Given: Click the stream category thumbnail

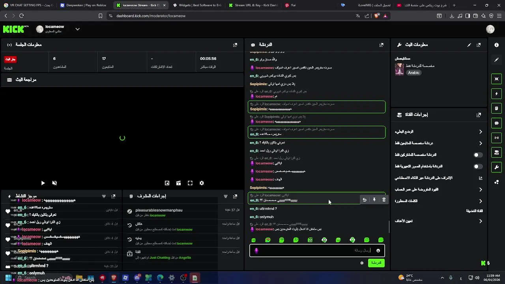Looking at the screenshot, I should [x=399, y=69].
